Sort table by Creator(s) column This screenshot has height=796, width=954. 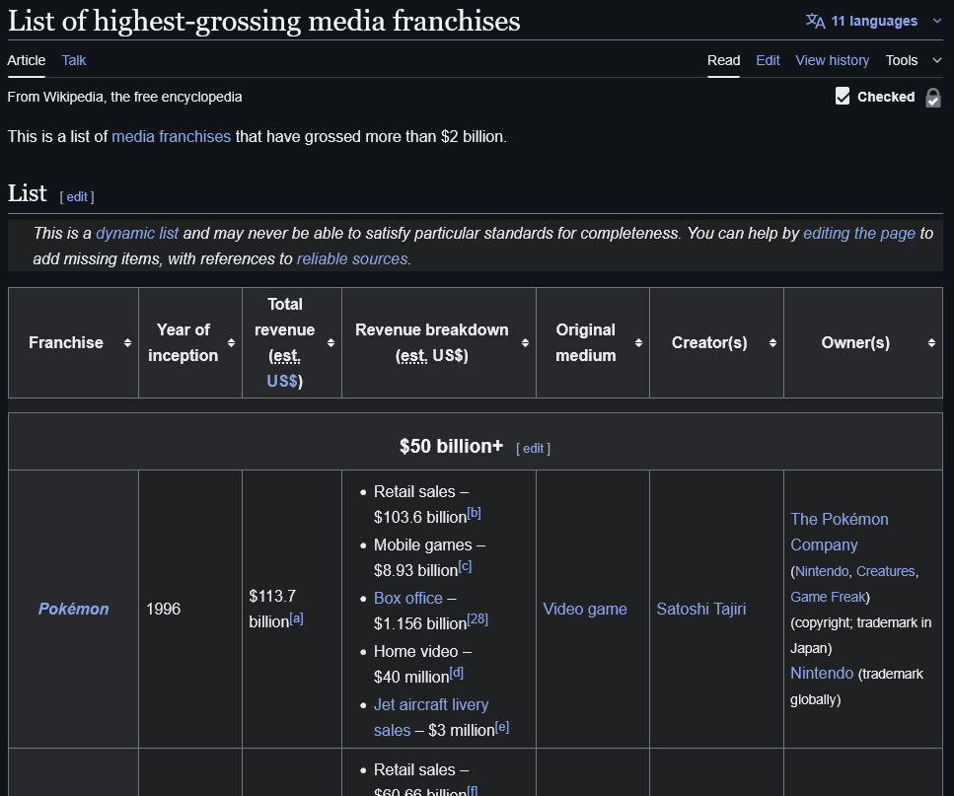click(x=772, y=343)
